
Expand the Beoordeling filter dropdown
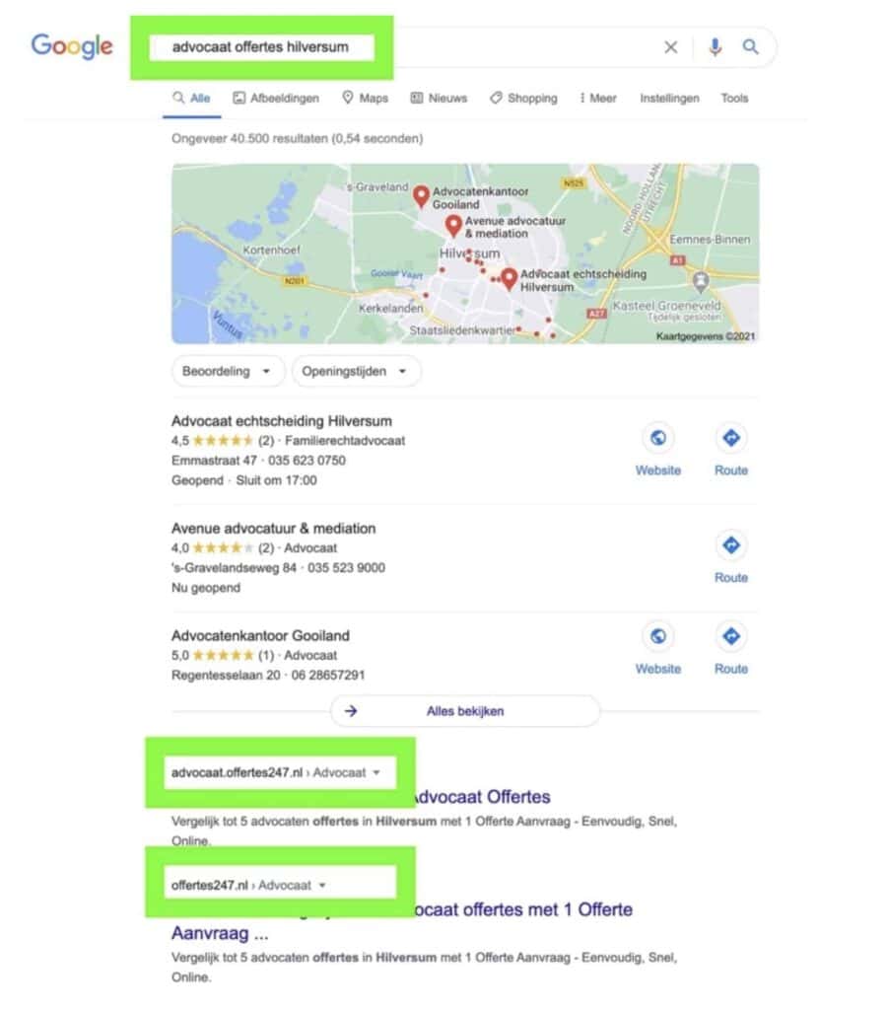[x=228, y=371]
